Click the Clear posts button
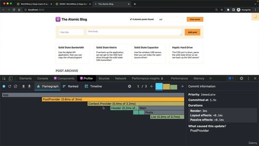The image size is (259, 146). (195, 19)
